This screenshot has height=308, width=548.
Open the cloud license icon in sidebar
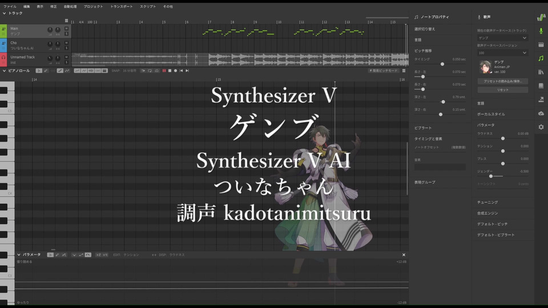[541, 113]
